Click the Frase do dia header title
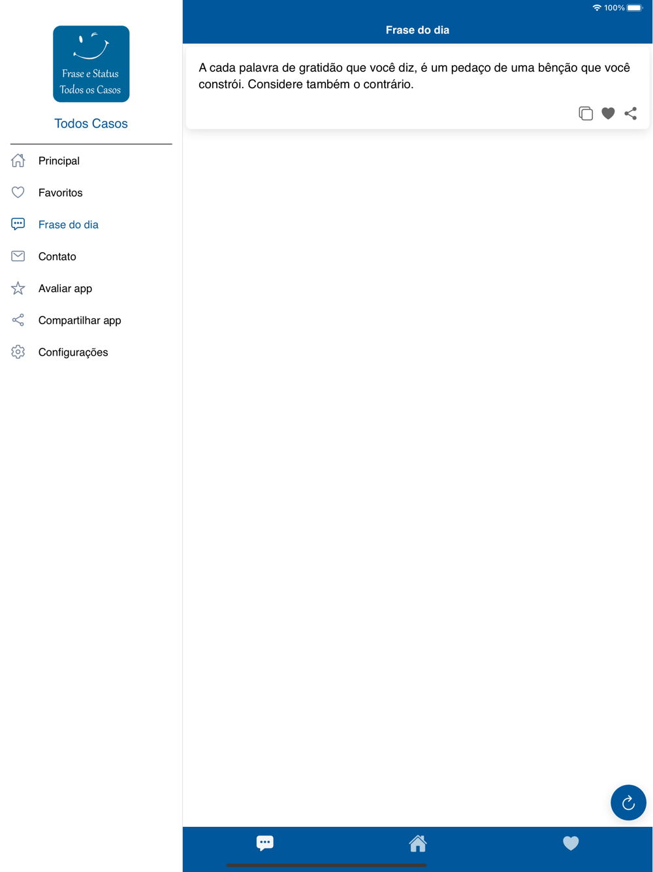The height and width of the screenshot is (872, 653). point(417,30)
